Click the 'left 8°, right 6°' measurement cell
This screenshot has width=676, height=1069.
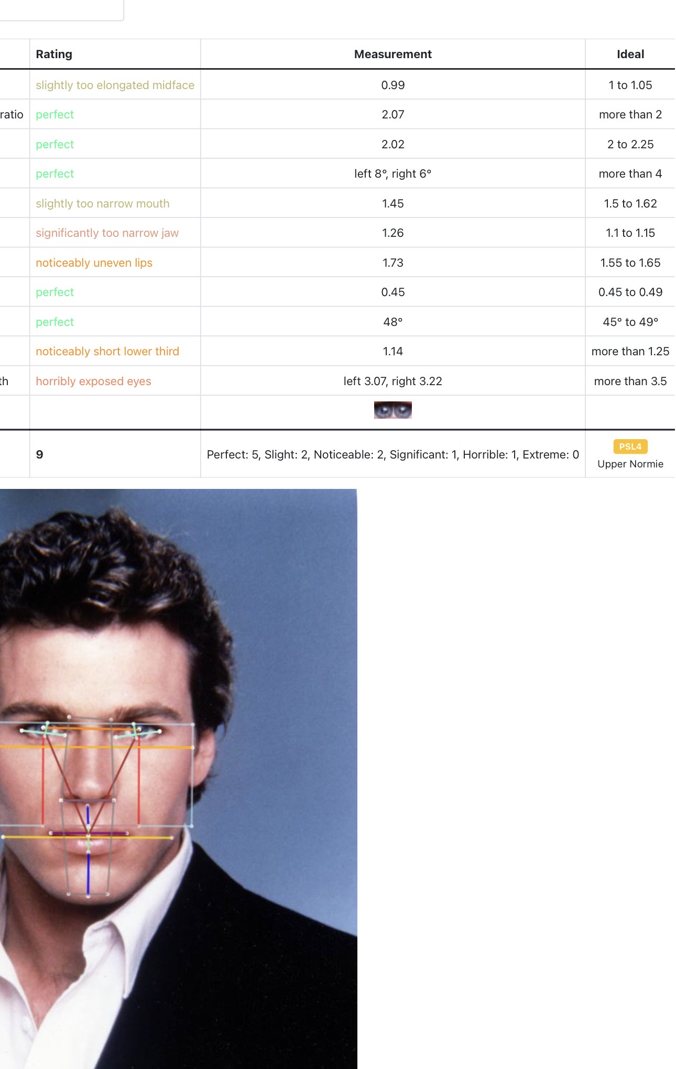point(392,173)
